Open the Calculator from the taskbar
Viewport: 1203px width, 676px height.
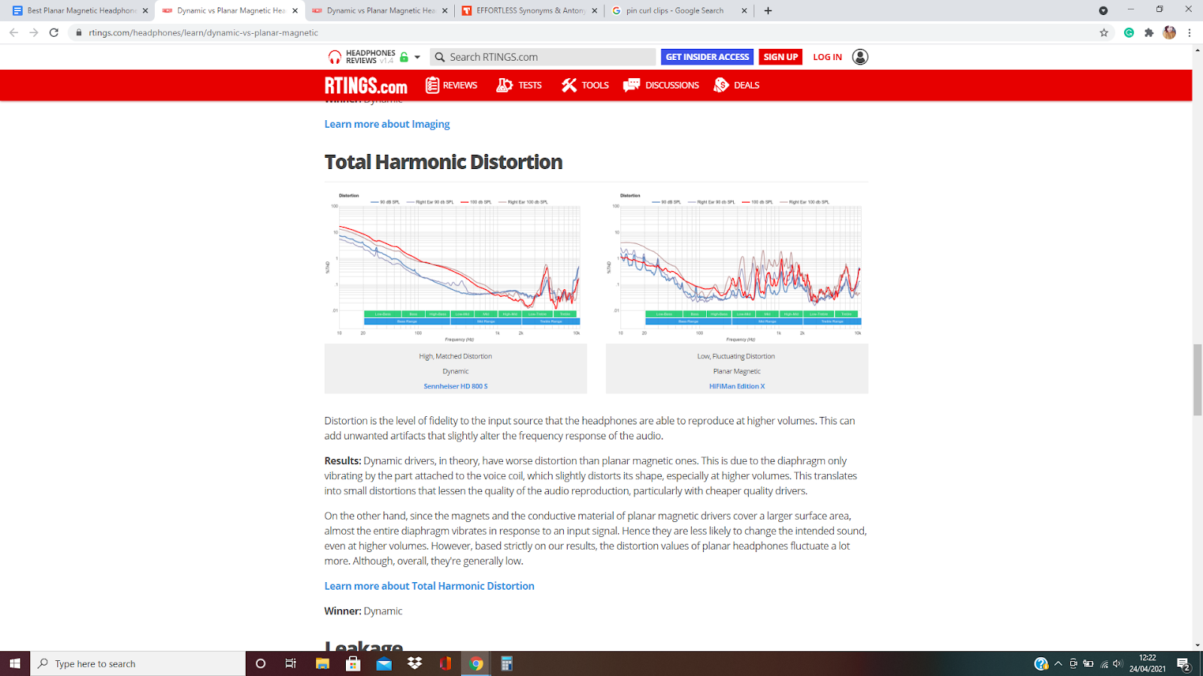pos(507,663)
